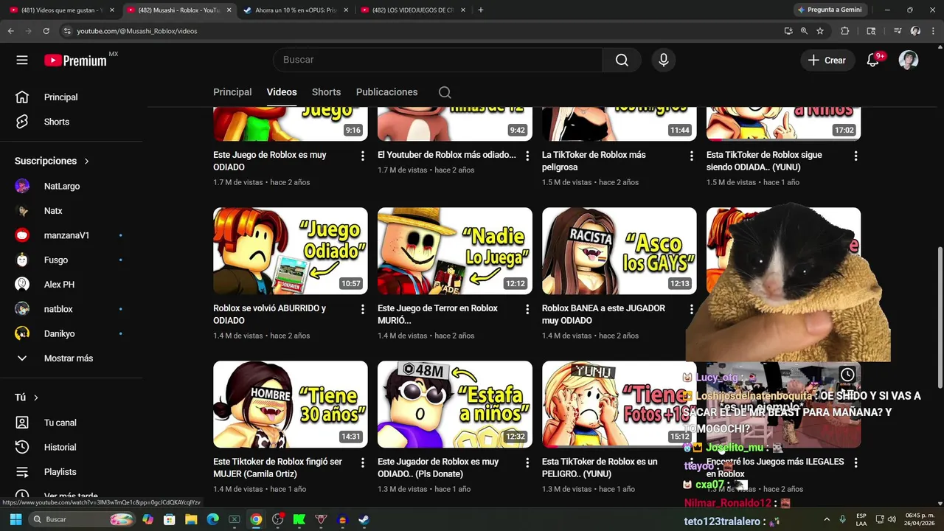Image resolution: width=944 pixels, height=531 pixels.
Task: Open File Explorer from the taskbar
Action: tap(191, 519)
